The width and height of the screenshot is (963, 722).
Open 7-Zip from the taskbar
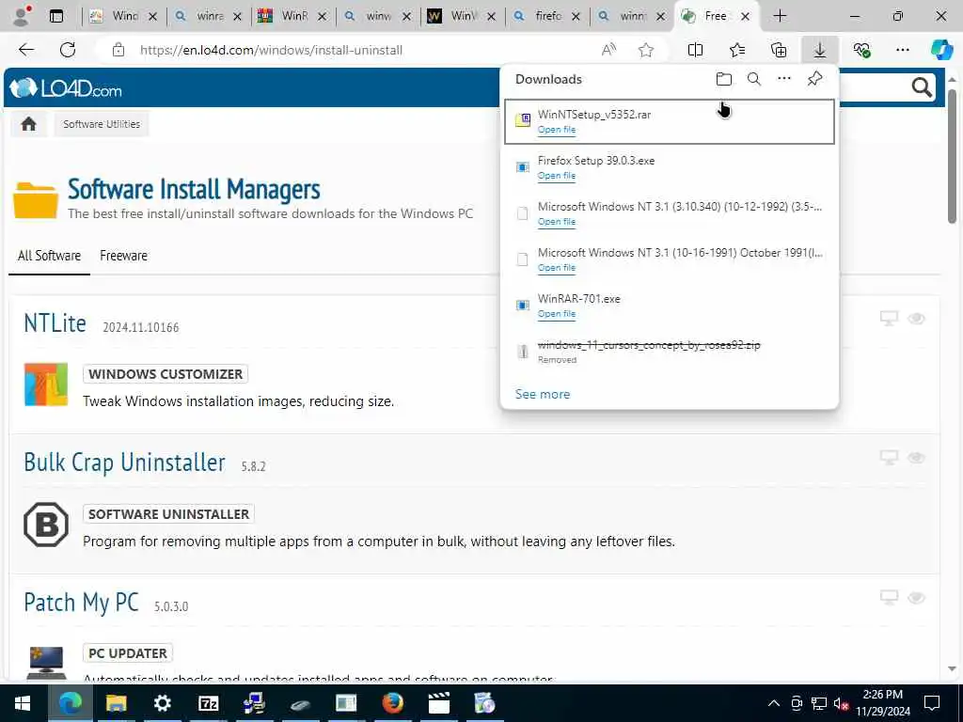(x=208, y=703)
